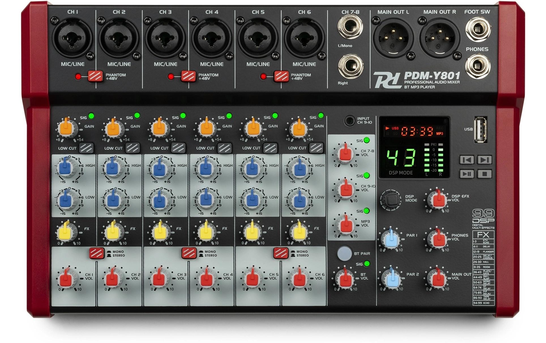546x343 pixels.
Task: Click the CH 7-8 Right jack
Action: [x=350, y=66]
